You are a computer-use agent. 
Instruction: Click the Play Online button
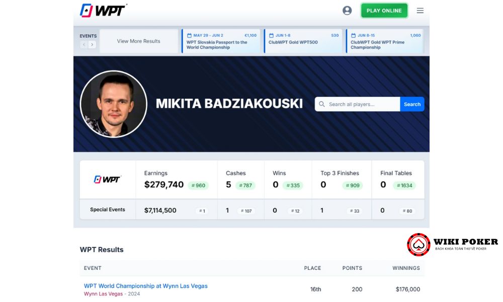coord(384,11)
